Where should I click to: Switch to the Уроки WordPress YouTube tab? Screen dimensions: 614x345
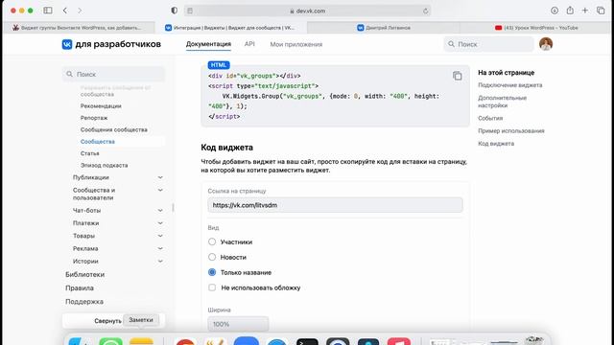[536, 28]
